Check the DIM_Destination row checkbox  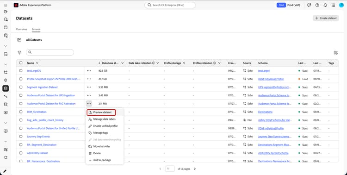tap(21, 112)
